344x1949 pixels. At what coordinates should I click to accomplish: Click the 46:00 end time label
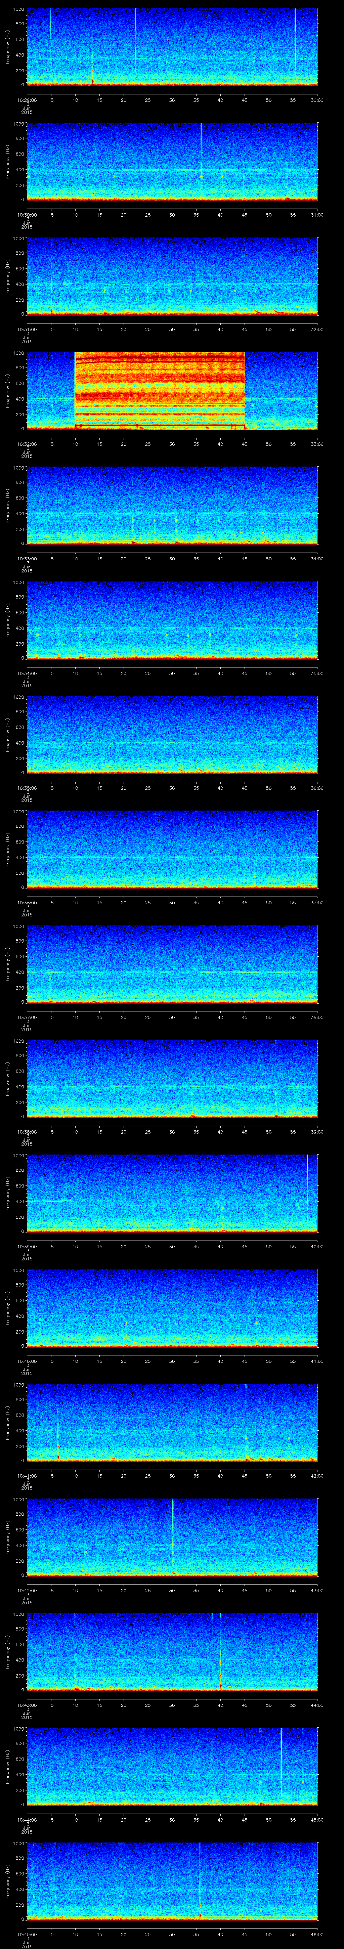317,1934
